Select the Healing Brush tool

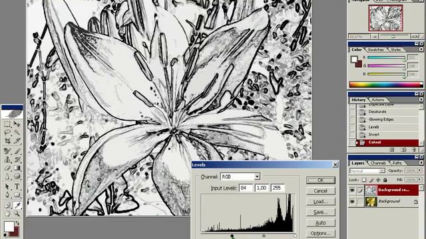tap(7, 151)
